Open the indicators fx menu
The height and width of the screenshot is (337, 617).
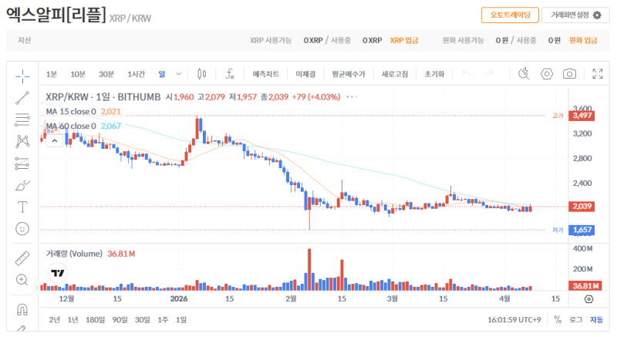point(230,74)
